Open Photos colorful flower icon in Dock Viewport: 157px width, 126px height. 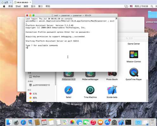[72, 122]
